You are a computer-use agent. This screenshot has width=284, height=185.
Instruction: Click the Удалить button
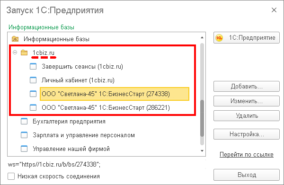coord(247,115)
